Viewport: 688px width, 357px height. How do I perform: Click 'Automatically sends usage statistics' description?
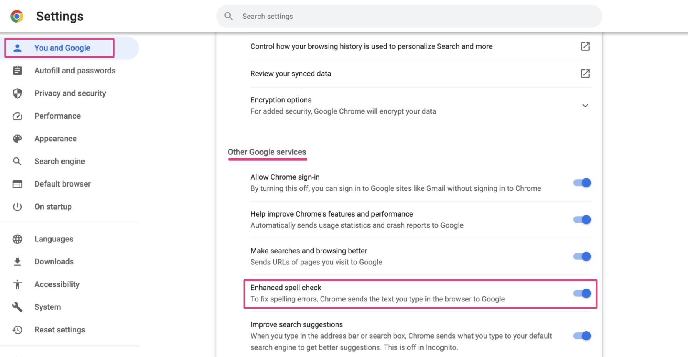357,225
